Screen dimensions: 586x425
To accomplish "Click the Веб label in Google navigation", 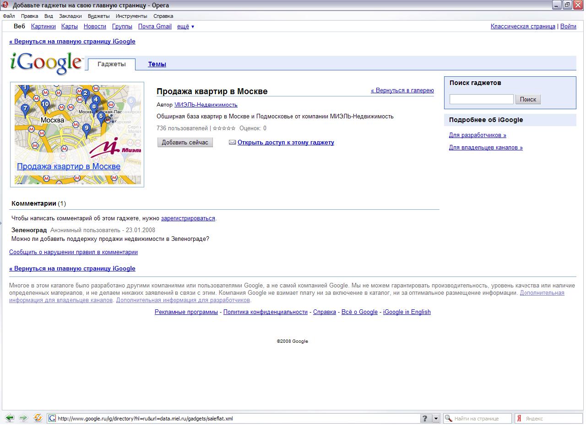I will 20,27.
